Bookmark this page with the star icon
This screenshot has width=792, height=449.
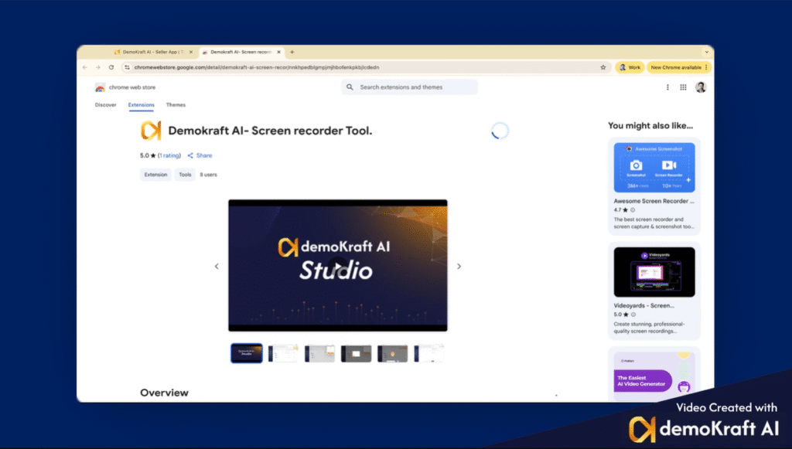click(603, 67)
